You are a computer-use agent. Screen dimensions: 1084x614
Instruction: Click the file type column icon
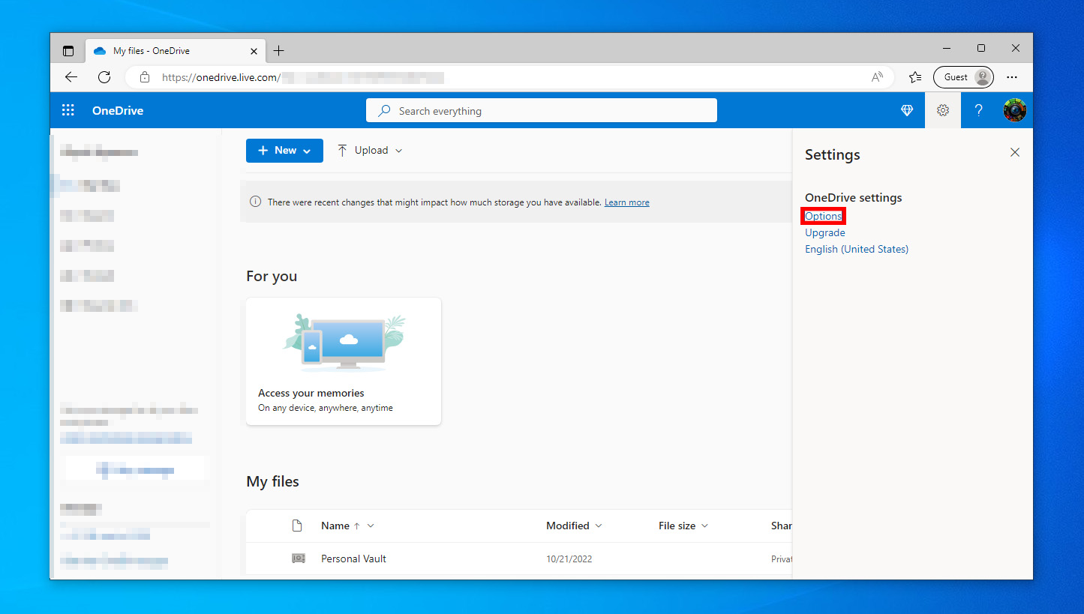point(297,526)
